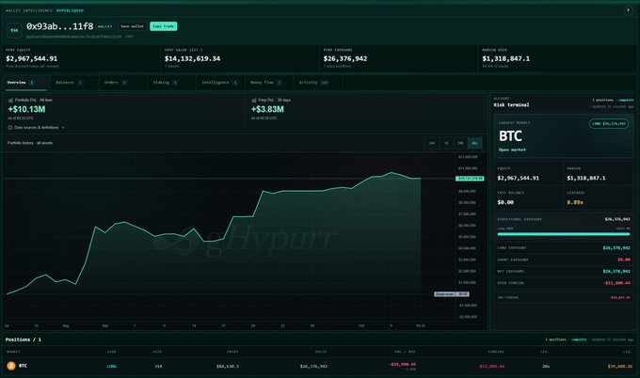Viewport: 640px width, 378px height.
Task: Click the Copy trade button
Action: [163, 26]
